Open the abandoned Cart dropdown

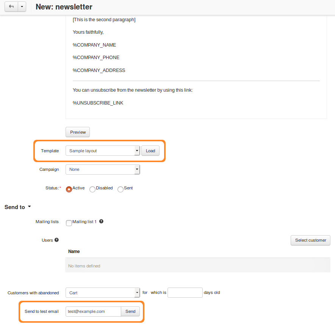click(x=103, y=292)
